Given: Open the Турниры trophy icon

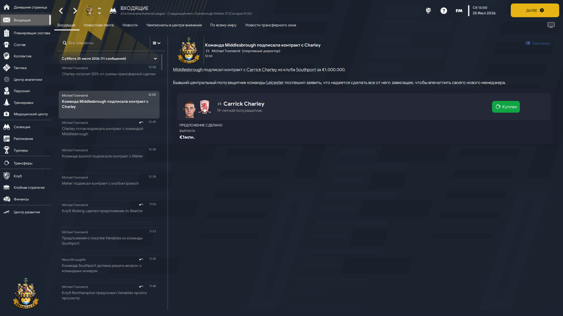Looking at the screenshot, I should [6, 150].
